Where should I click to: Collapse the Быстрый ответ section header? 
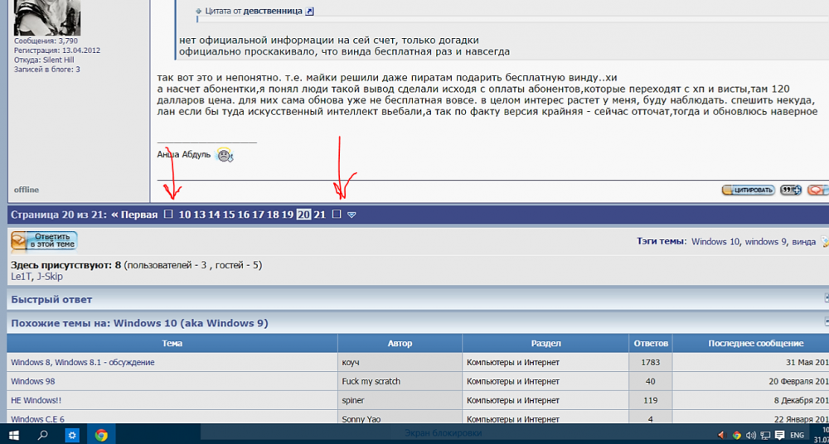pyautogui.click(x=827, y=299)
